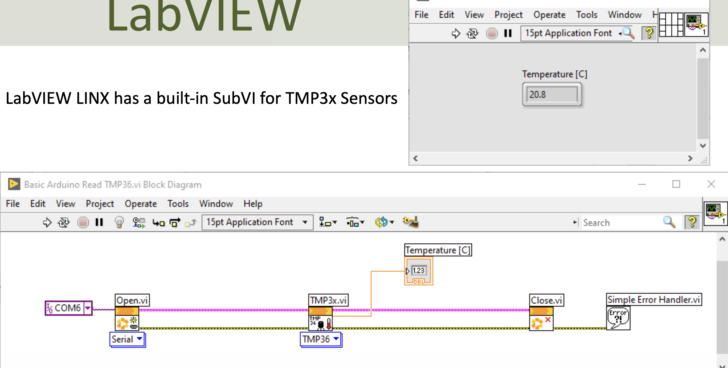Click Abort Execution in Front Panel toolbar
The height and width of the screenshot is (368, 728).
click(492, 34)
